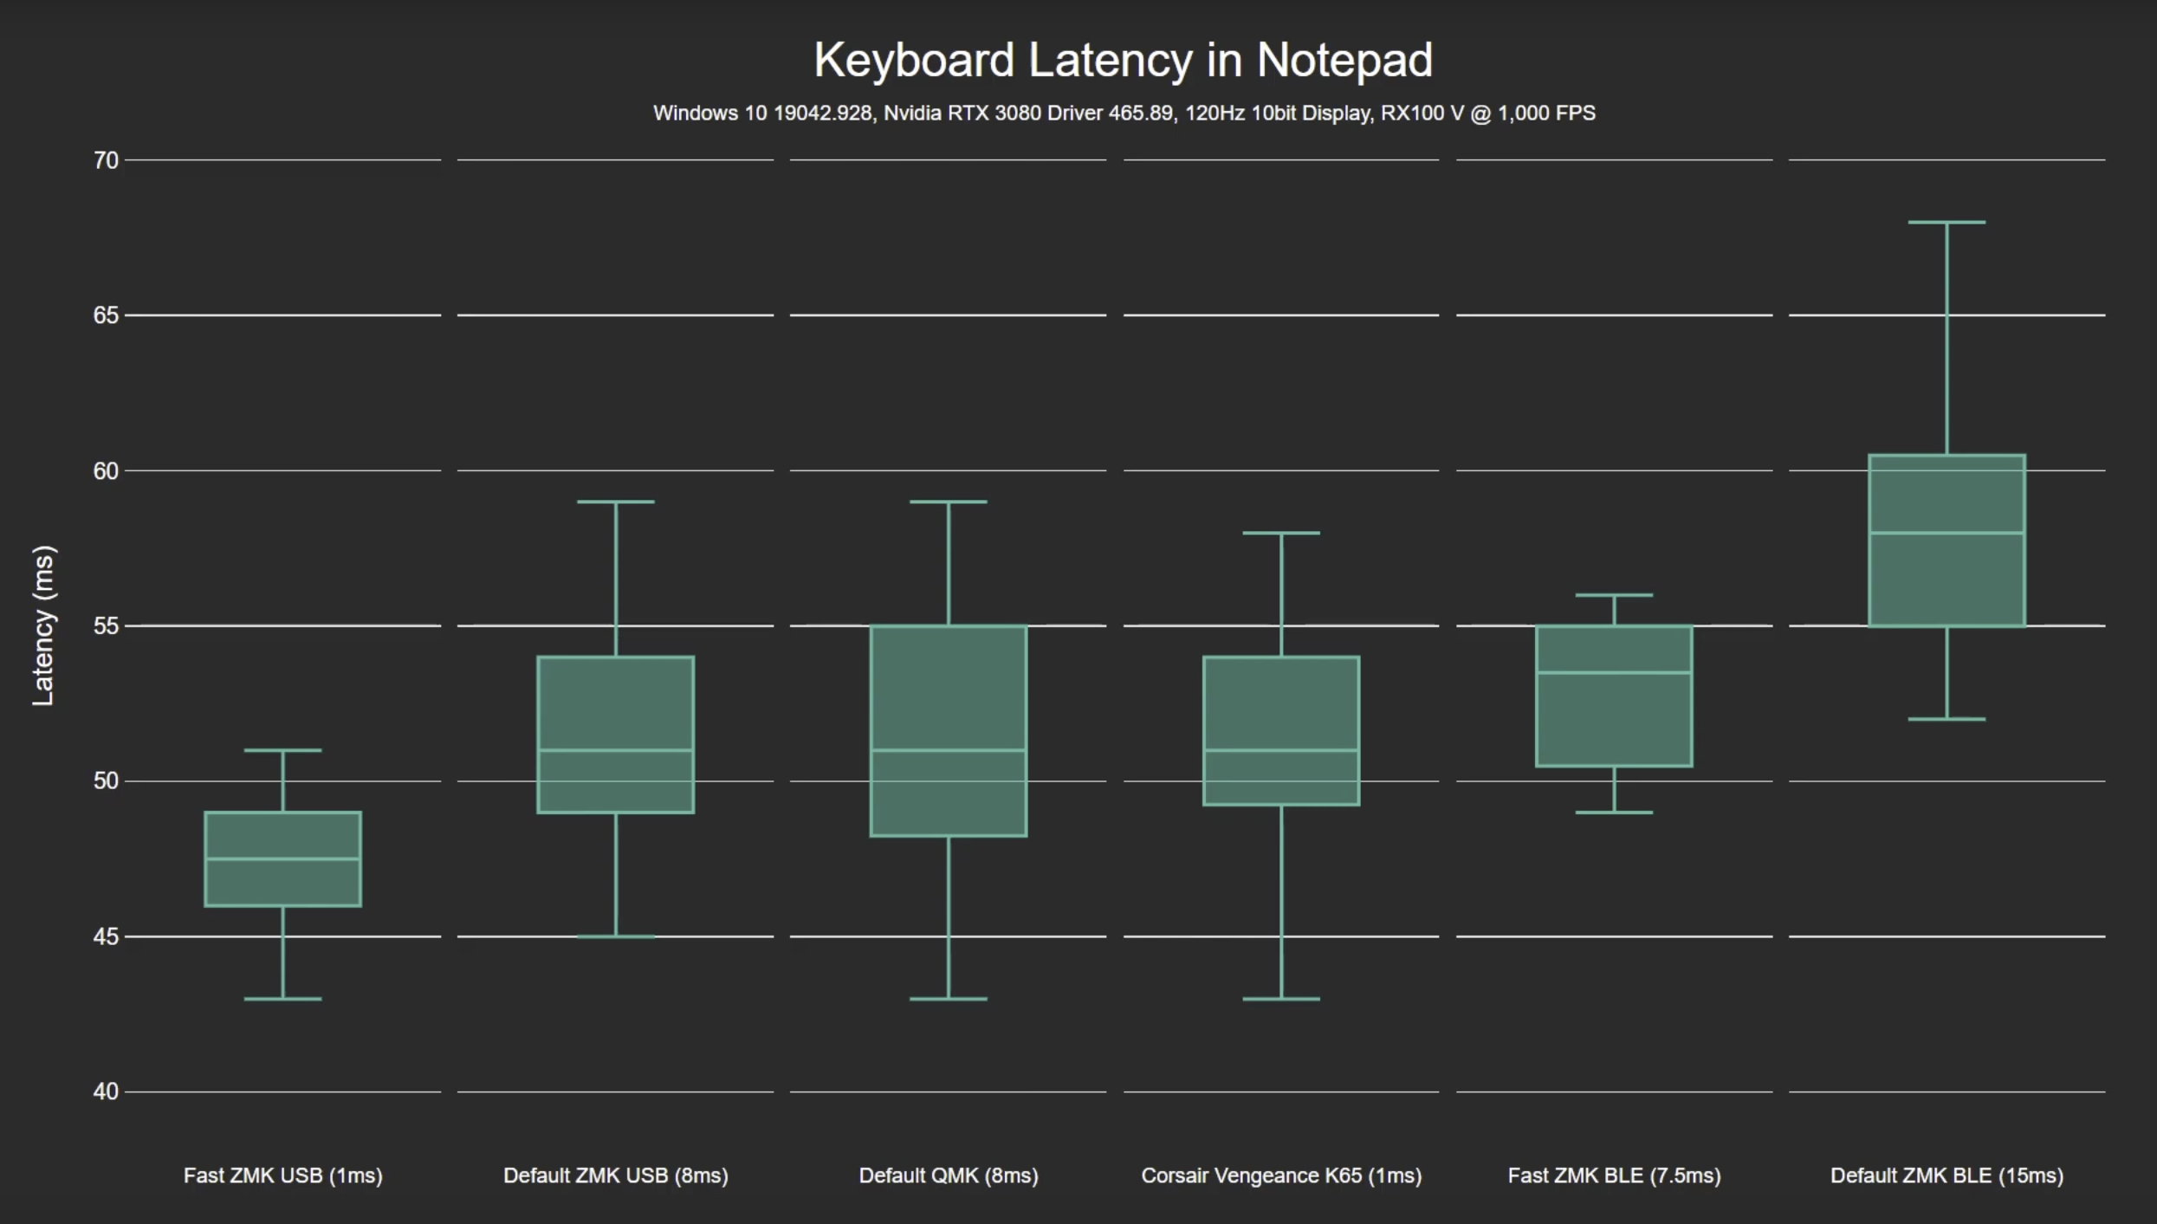Viewport: 2157px width, 1224px height.
Task: Click the Corsair Vengeance K65 (1ms) label
Action: pyautogui.click(x=1281, y=1175)
